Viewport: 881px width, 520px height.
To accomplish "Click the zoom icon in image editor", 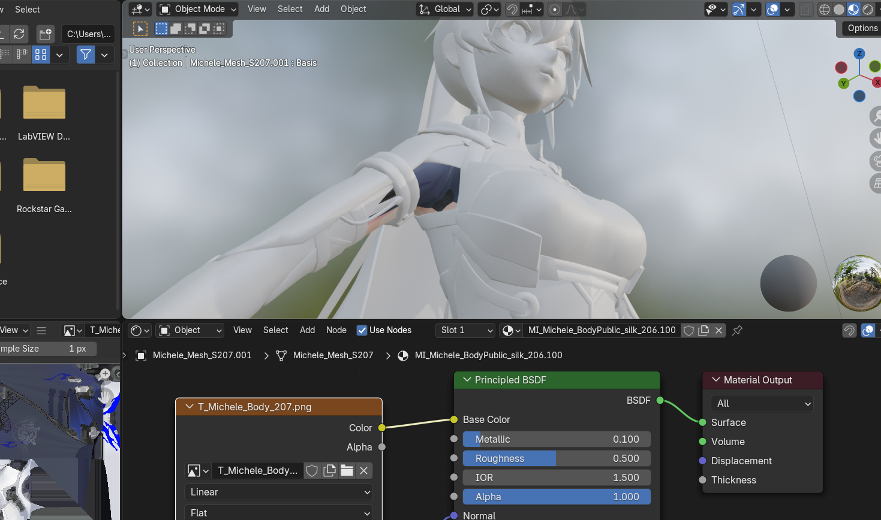I will [x=106, y=374].
